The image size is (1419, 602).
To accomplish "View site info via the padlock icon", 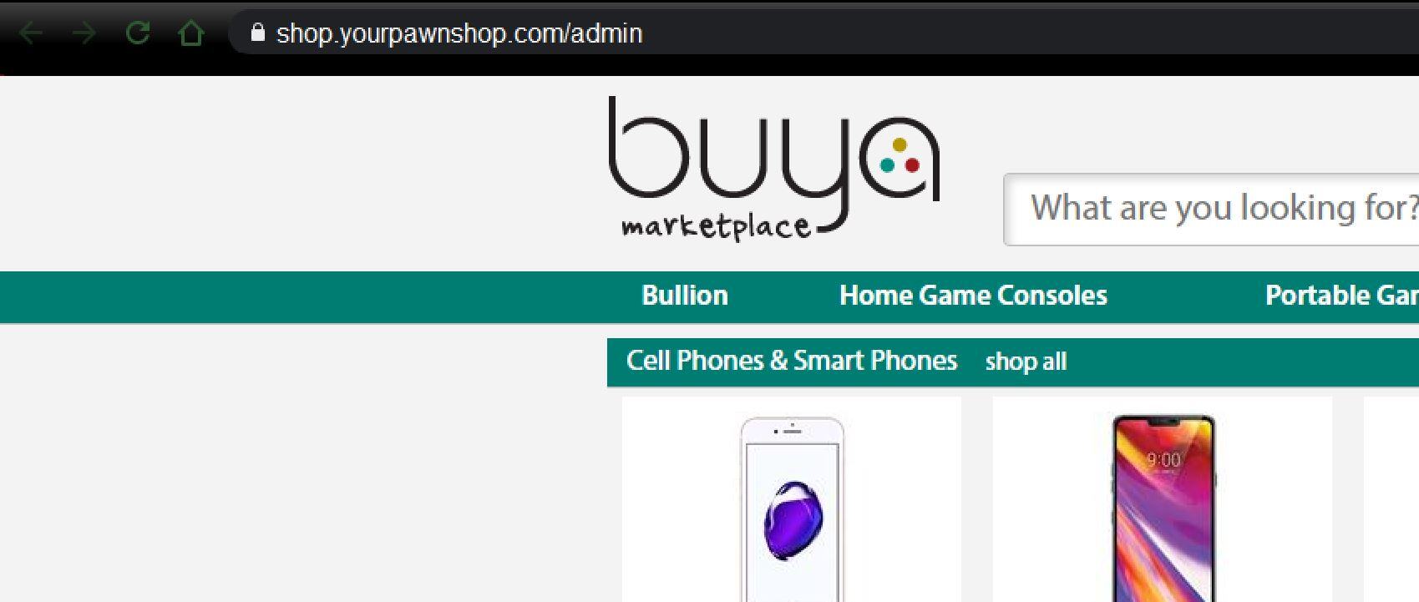I will [x=257, y=33].
